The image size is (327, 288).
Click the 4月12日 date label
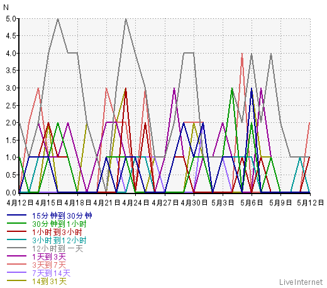20,203
